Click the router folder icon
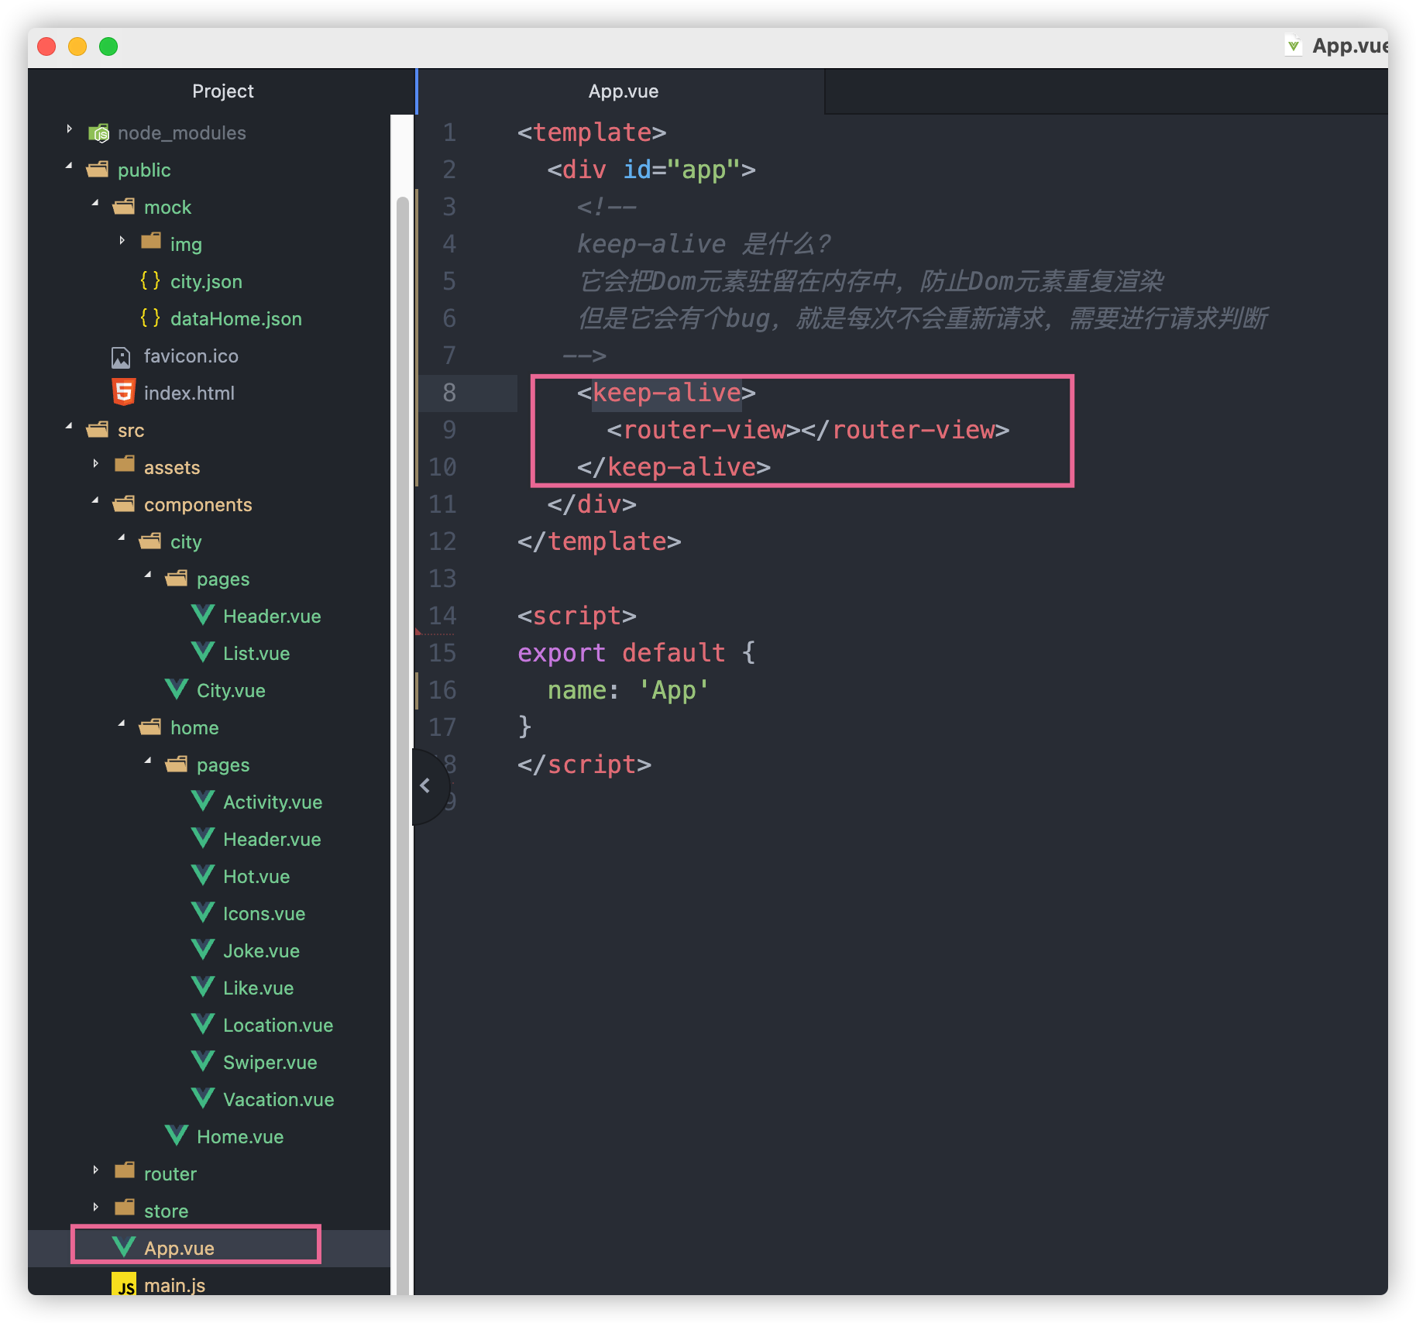The image size is (1416, 1323). 124,1171
